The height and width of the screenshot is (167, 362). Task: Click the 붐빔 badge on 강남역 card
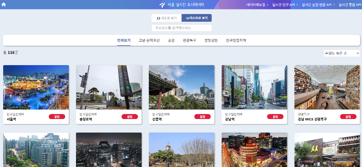click(x=275, y=117)
